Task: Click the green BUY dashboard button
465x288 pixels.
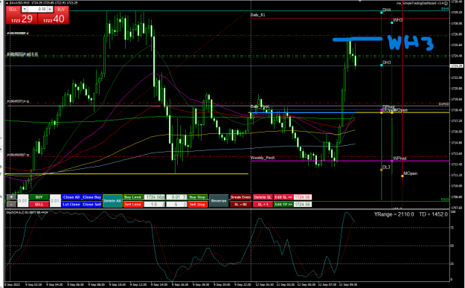Action: pos(39,197)
